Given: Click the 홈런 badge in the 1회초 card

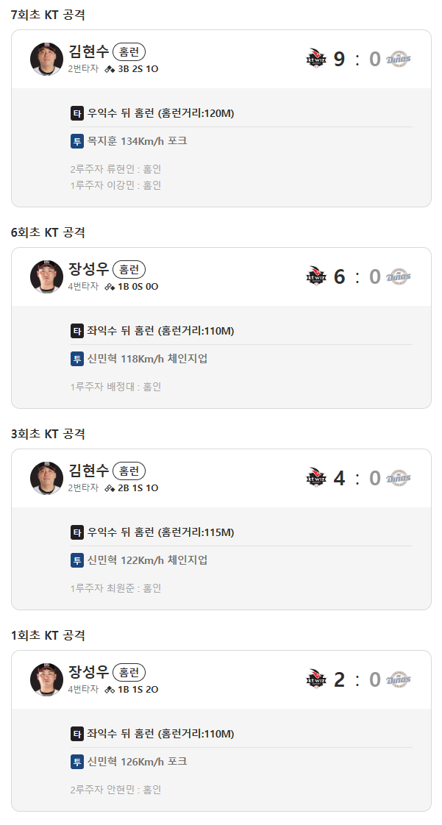Looking at the screenshot, I should tap(129, 672).
